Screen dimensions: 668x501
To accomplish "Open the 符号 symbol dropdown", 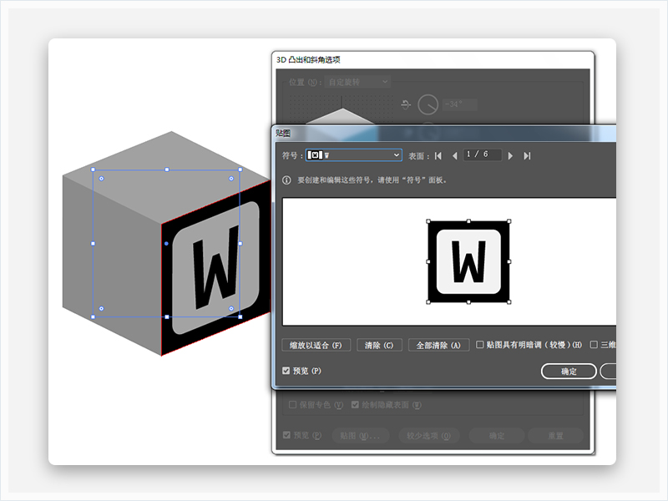I will tap(354, 155).
